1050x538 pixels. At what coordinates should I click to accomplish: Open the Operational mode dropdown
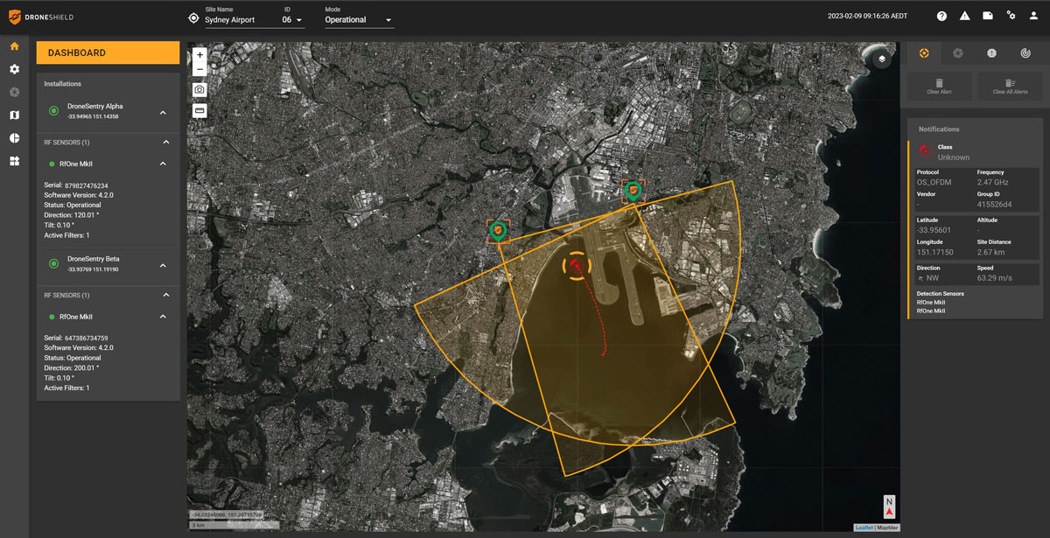359,19
